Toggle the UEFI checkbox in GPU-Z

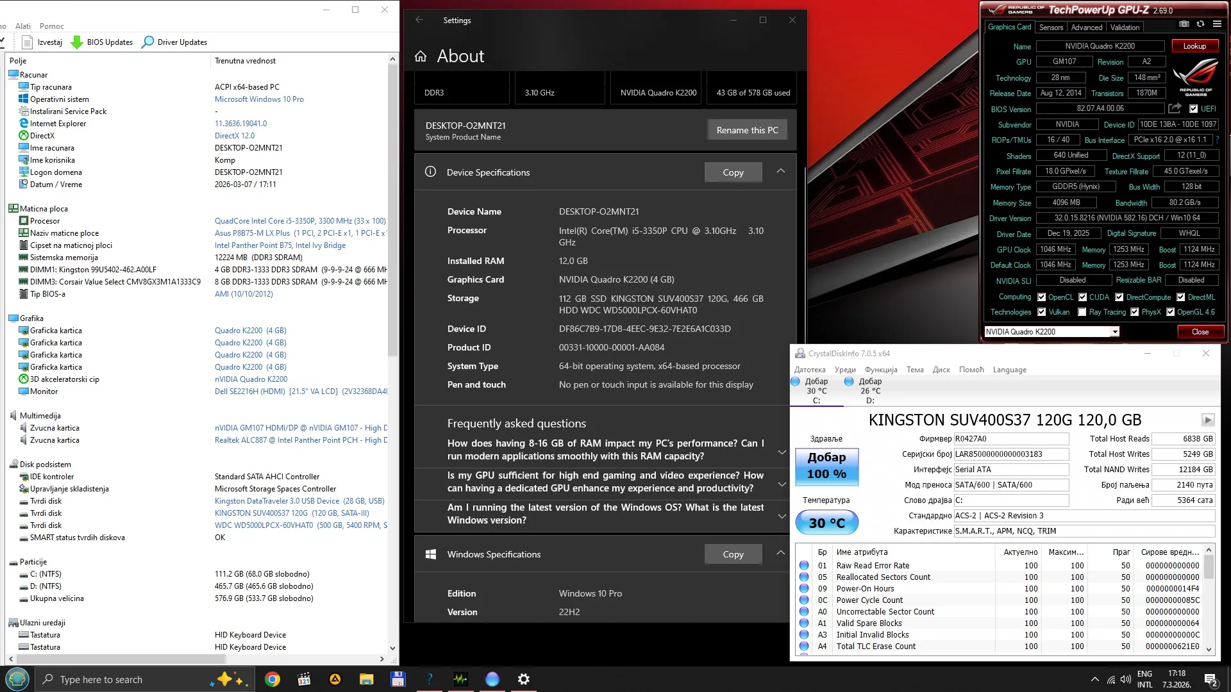1193,109
